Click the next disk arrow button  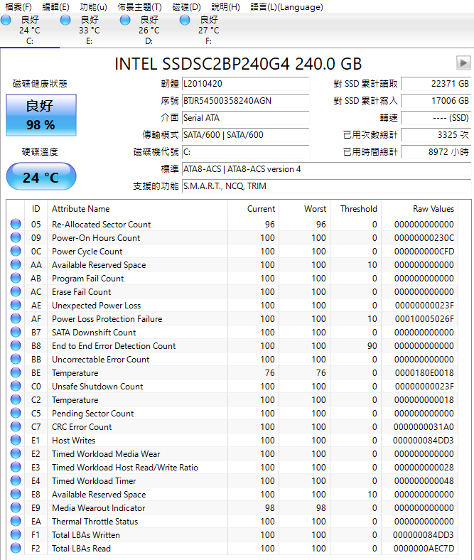[x=463, y=63]
